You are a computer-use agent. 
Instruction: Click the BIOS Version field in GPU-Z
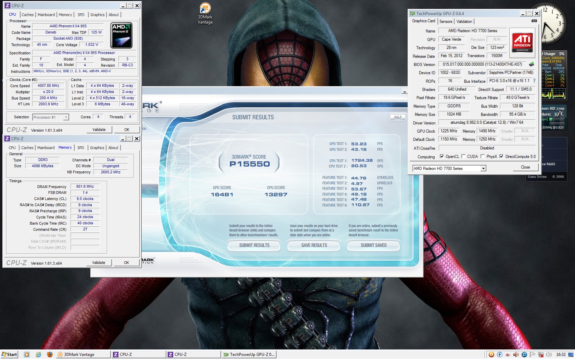pyautogui.click(x=482, y=64)
